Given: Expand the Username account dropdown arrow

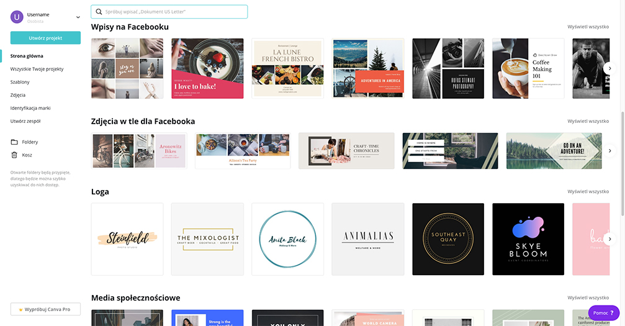Looking at the screenshot, I should (x=78, y=17).
